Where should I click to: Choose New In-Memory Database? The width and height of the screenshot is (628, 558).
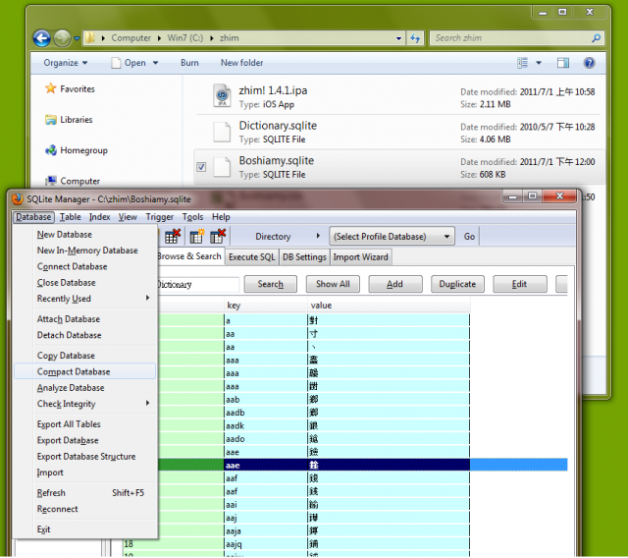[87, 251]
